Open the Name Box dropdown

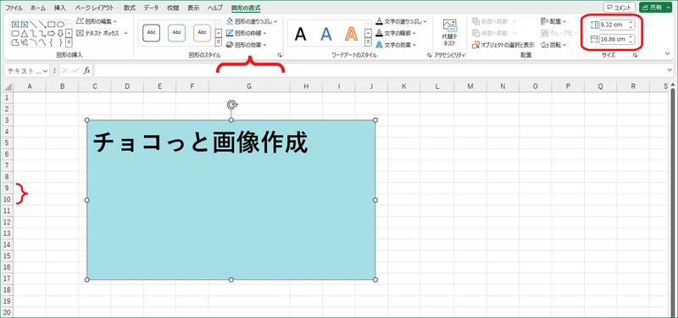coord(47,70)
